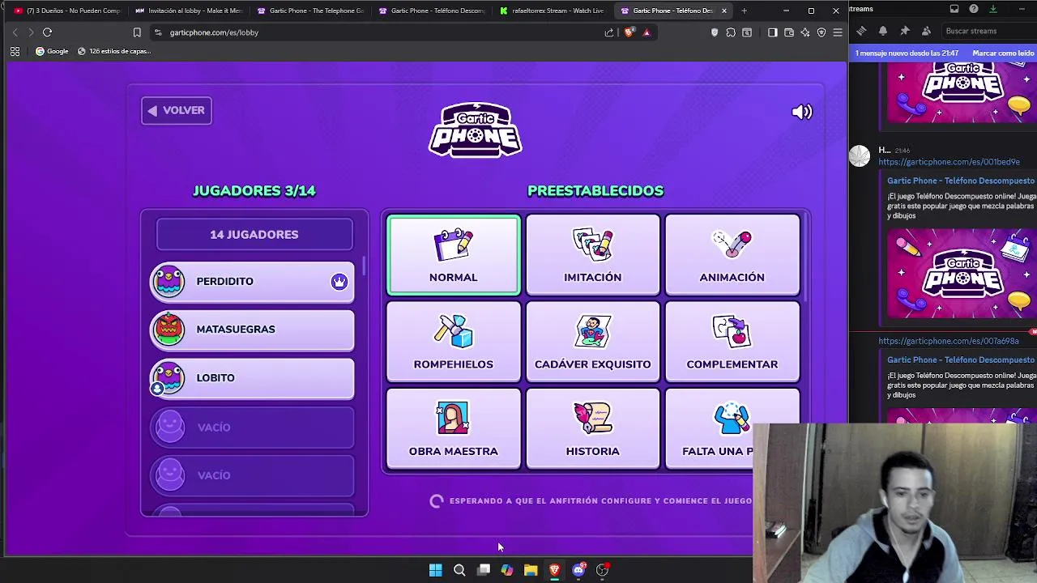Open the Discord help icon
Screen dimensions: 1037x583
[974, 9]
